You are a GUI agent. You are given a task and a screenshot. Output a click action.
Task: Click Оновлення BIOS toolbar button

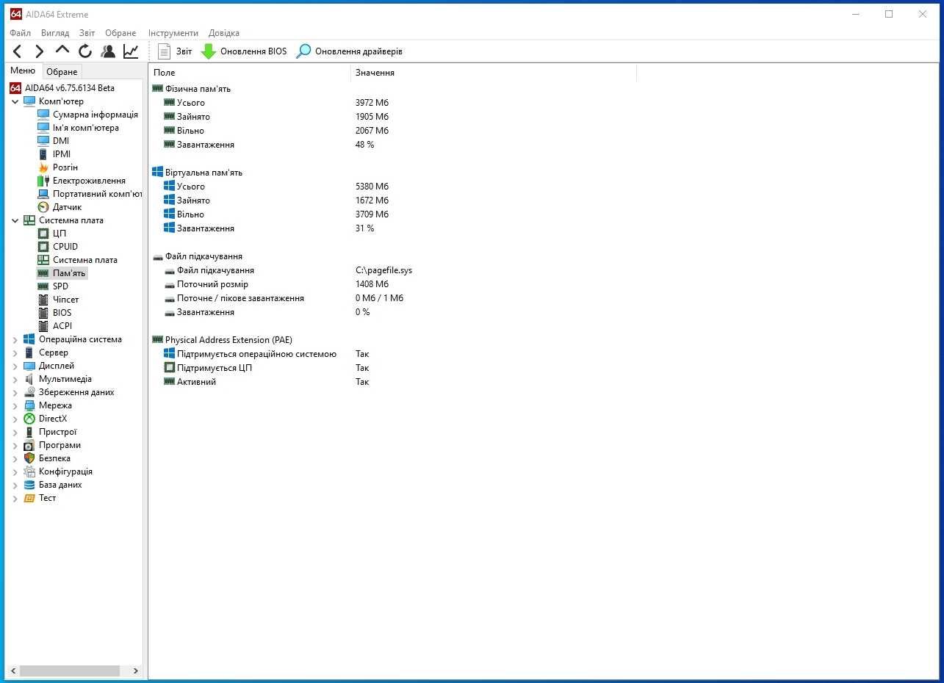[x=244, y=51]
